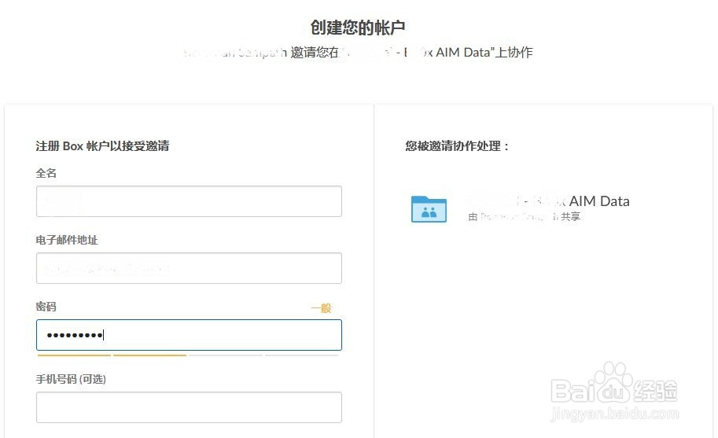
Task: Click the password strength label 一般
Action: coord(321,308)
